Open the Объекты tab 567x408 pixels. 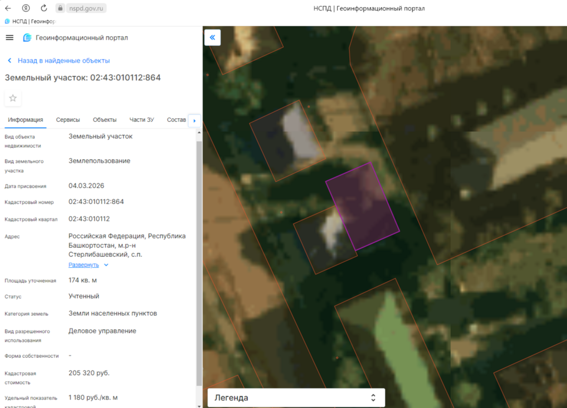[x=105, y=120]
